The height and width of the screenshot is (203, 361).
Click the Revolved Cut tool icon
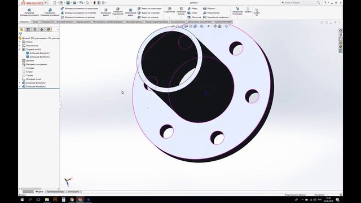coord(130,10)
